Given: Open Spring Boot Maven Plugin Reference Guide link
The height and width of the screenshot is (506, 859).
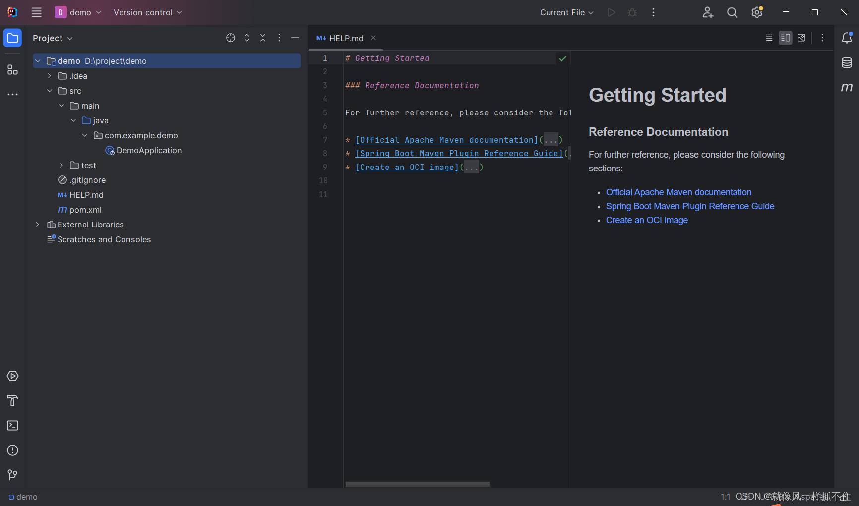Looking at the screenshot, I should (690, 206).
